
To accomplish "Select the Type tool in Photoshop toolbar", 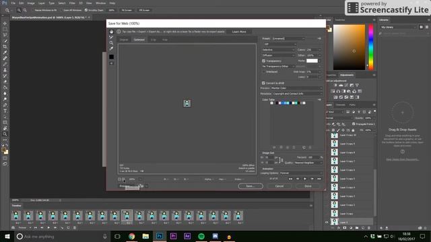I will click(5, 111).
